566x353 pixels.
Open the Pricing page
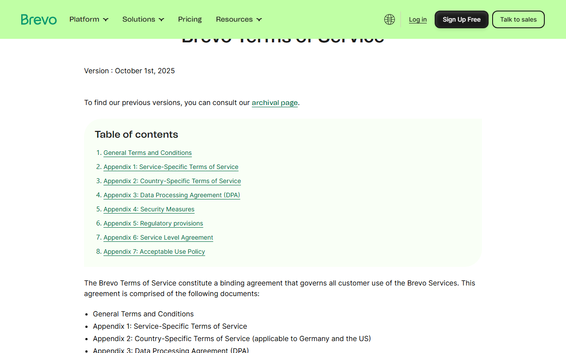(190, 19)
